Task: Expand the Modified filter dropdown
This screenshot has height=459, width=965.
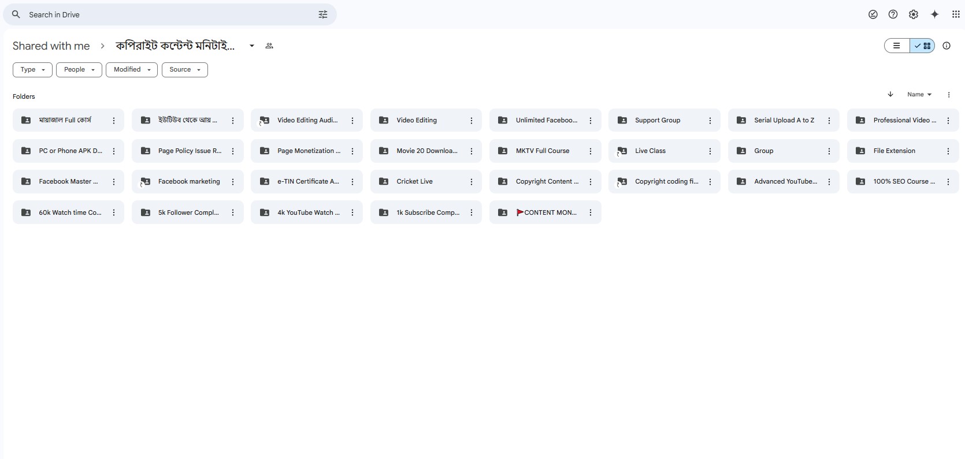Action: click(132, 70)
